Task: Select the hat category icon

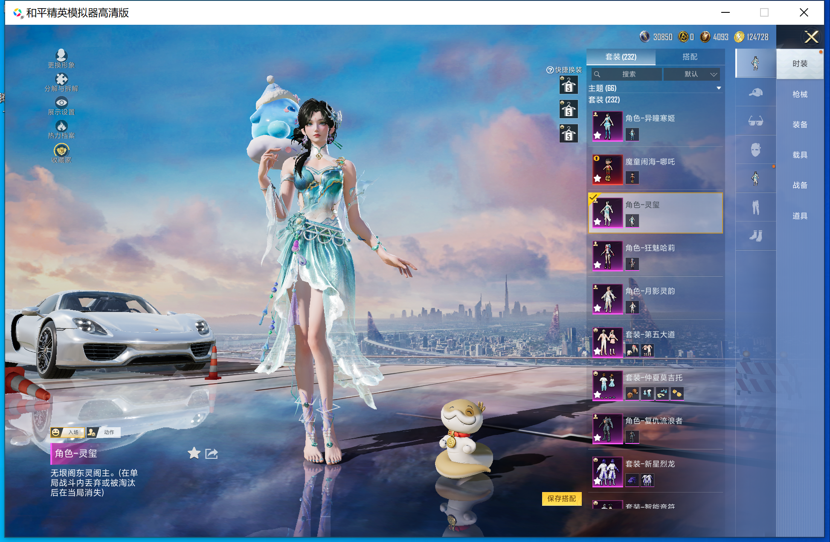Action: 755,92
